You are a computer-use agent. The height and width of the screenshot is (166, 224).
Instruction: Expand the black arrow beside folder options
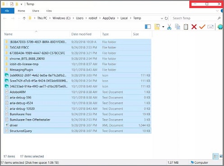click(x=163, y=27)
